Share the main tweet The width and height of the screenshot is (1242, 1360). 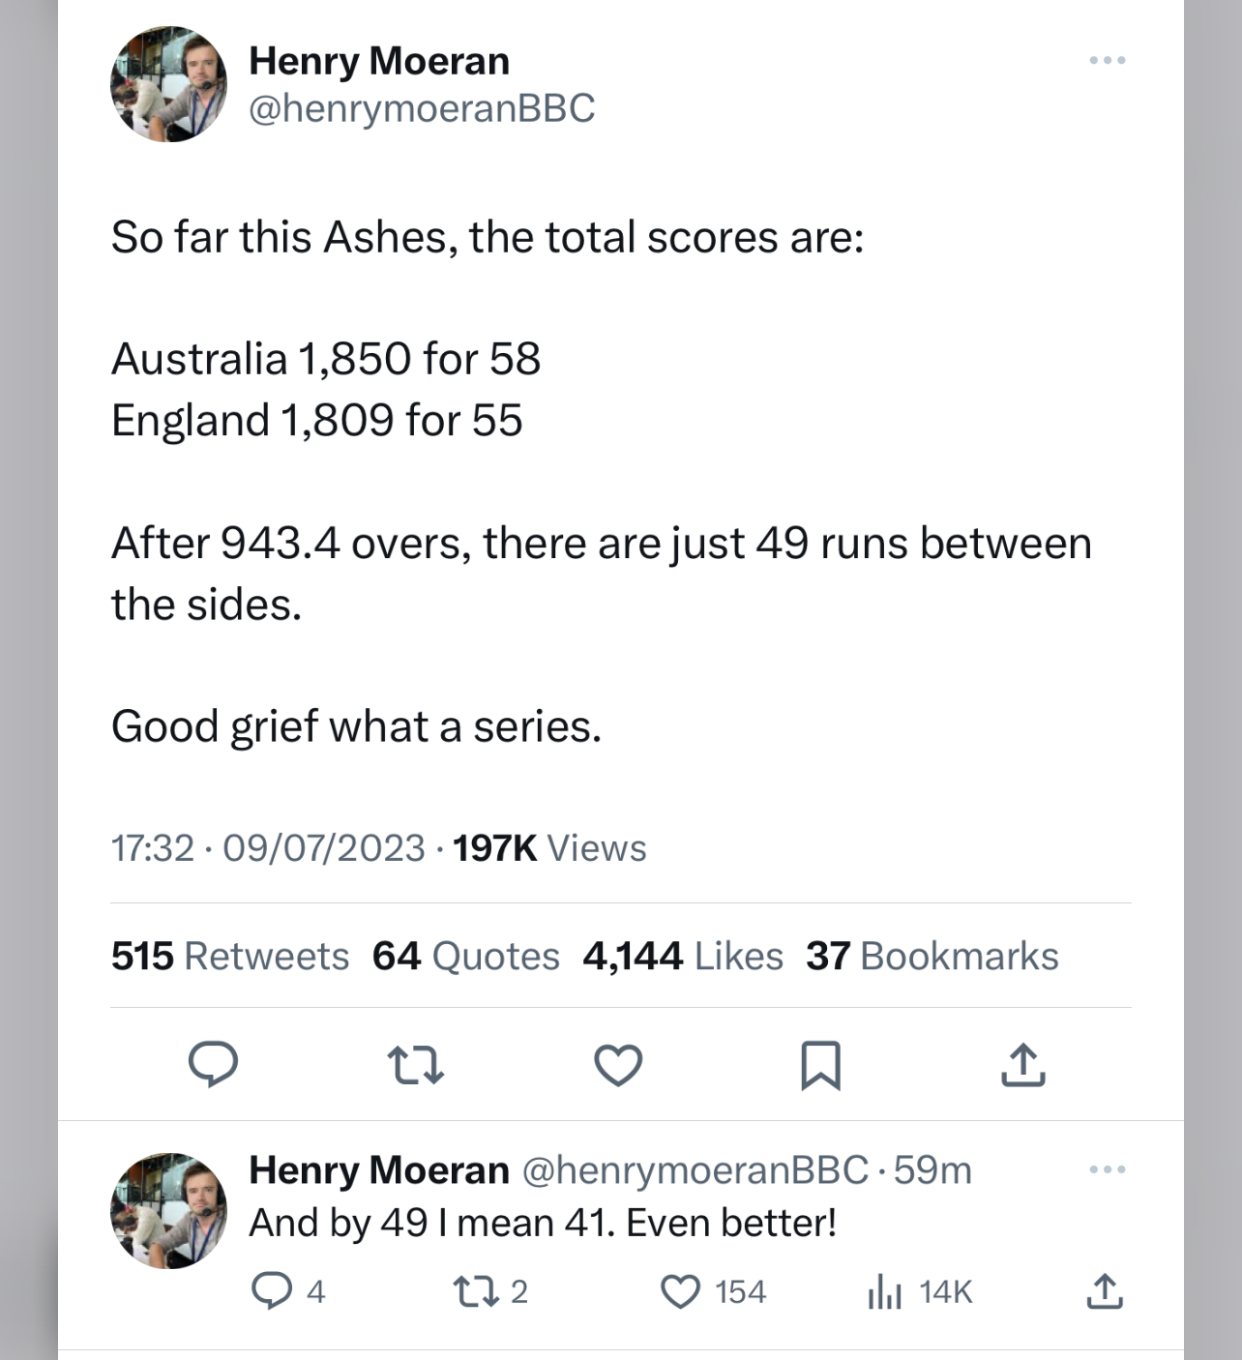coord(1023,1065)
